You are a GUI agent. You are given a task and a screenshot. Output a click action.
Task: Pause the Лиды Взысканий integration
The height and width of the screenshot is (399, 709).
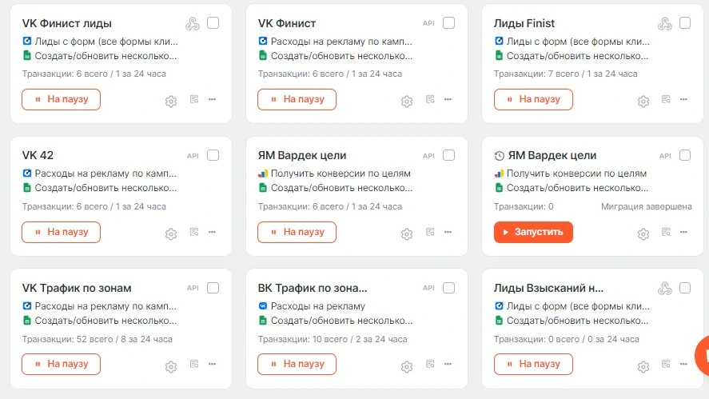click(x=534, y=364)
